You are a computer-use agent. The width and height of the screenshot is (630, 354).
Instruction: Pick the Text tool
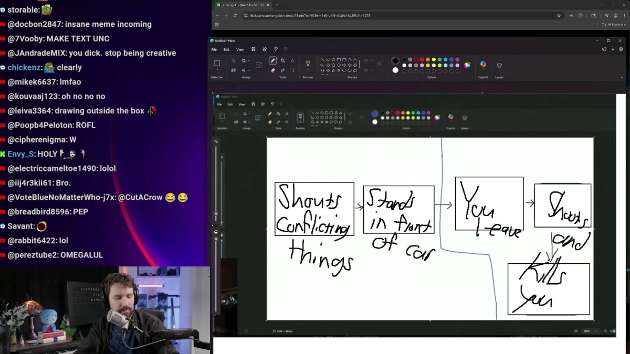click(292, 61)
